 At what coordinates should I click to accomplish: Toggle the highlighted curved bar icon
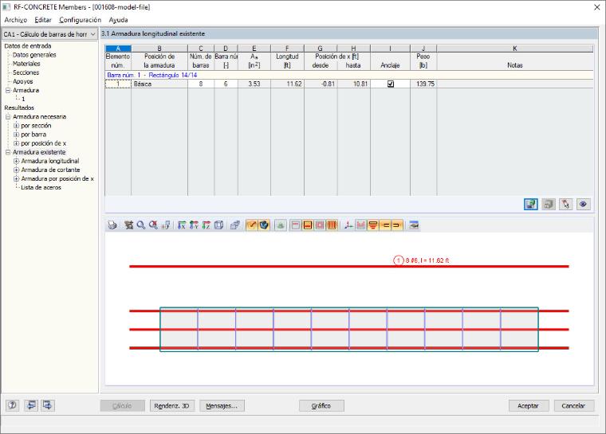252,225
